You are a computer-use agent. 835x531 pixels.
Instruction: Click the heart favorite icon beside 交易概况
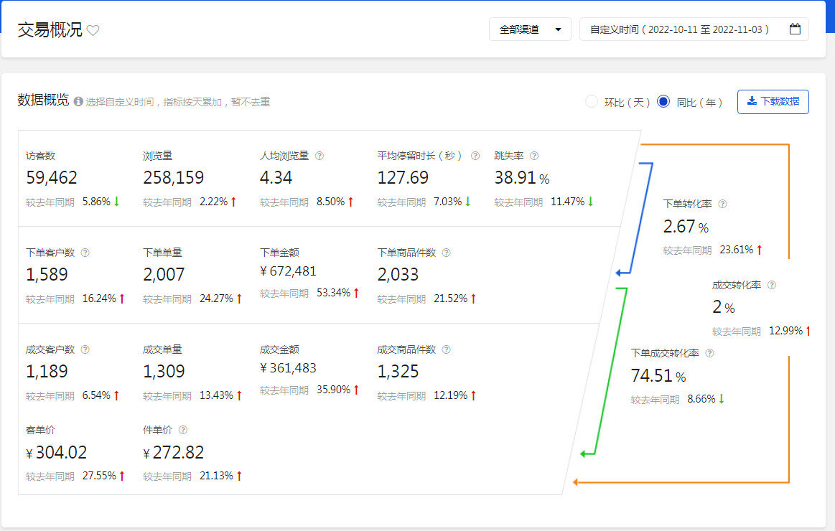tap(93, 30)
